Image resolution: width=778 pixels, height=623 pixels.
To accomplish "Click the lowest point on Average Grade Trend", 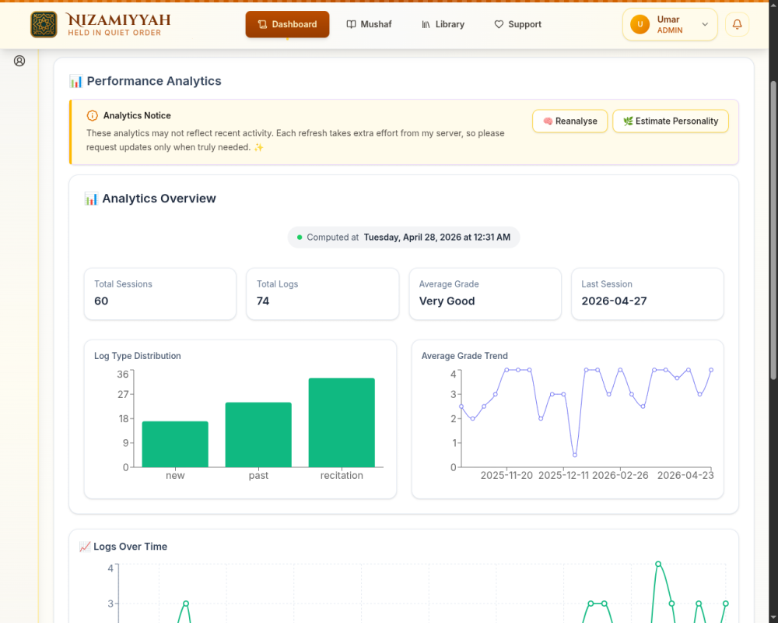I will (x=575, y=455).
